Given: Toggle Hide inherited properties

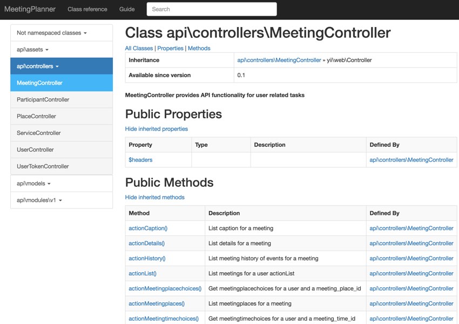Looking at the screenshot, I should pyautogui.click(x=156, y=129).
